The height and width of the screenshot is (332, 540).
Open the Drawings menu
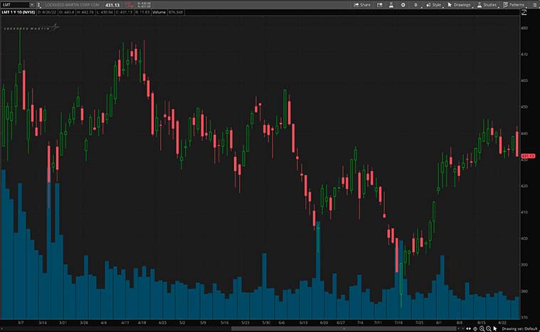459,4
